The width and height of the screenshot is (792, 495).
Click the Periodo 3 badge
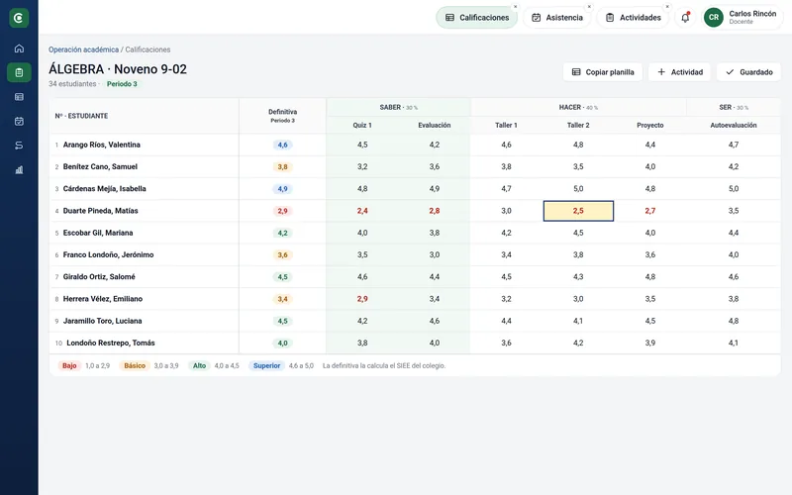[x=122, y=84]
